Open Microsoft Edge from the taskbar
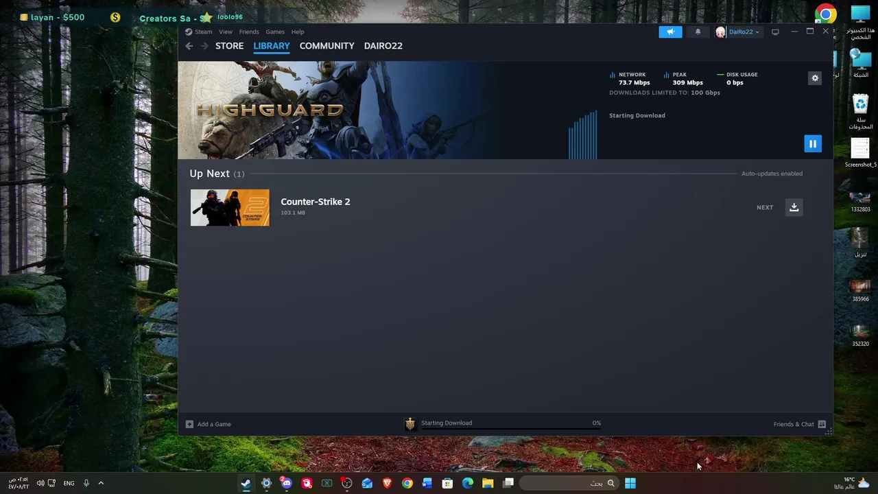Viewport: 878px width, 494px height. point(468,483)
